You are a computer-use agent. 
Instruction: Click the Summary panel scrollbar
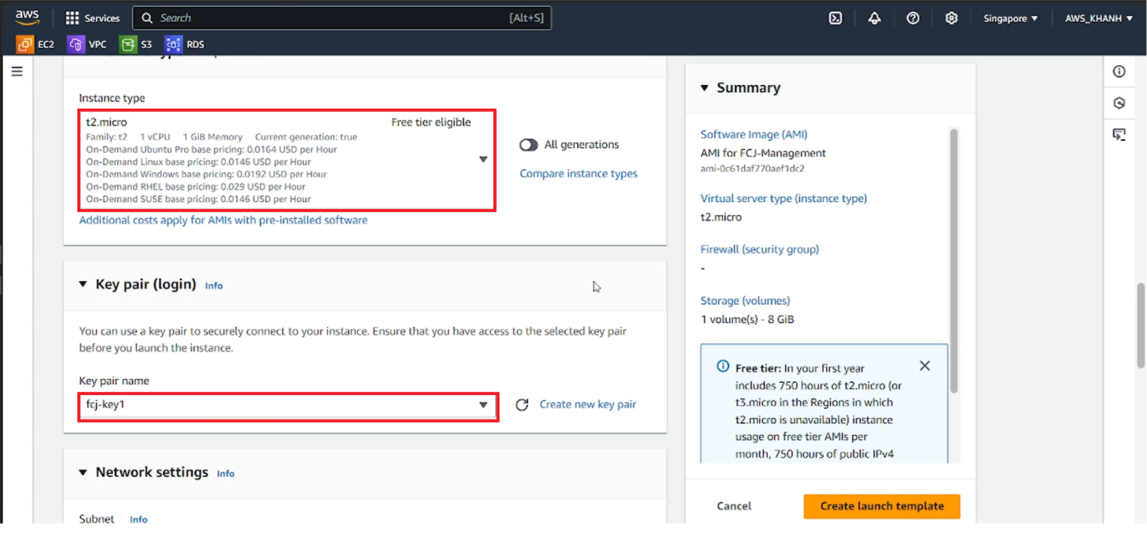point(954,260)
